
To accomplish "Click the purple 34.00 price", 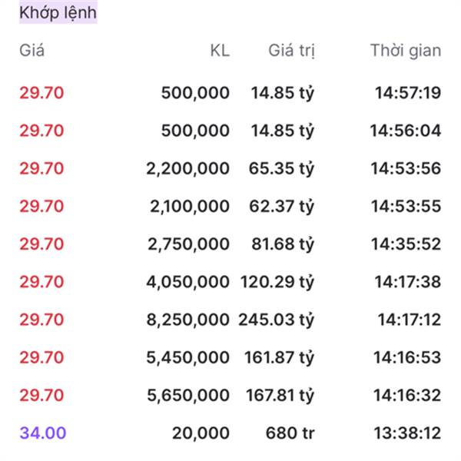I will (42, 433).
